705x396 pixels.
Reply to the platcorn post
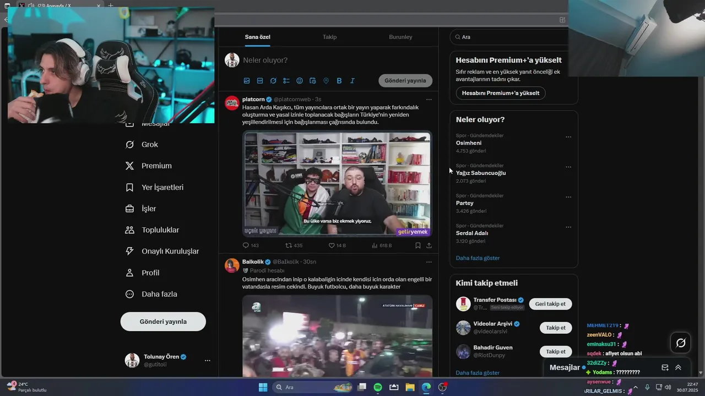[251, 245]
